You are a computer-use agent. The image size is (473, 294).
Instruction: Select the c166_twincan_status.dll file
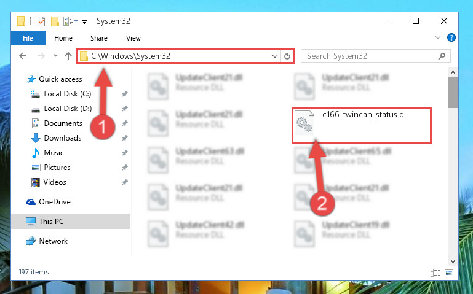click(362, 125)
